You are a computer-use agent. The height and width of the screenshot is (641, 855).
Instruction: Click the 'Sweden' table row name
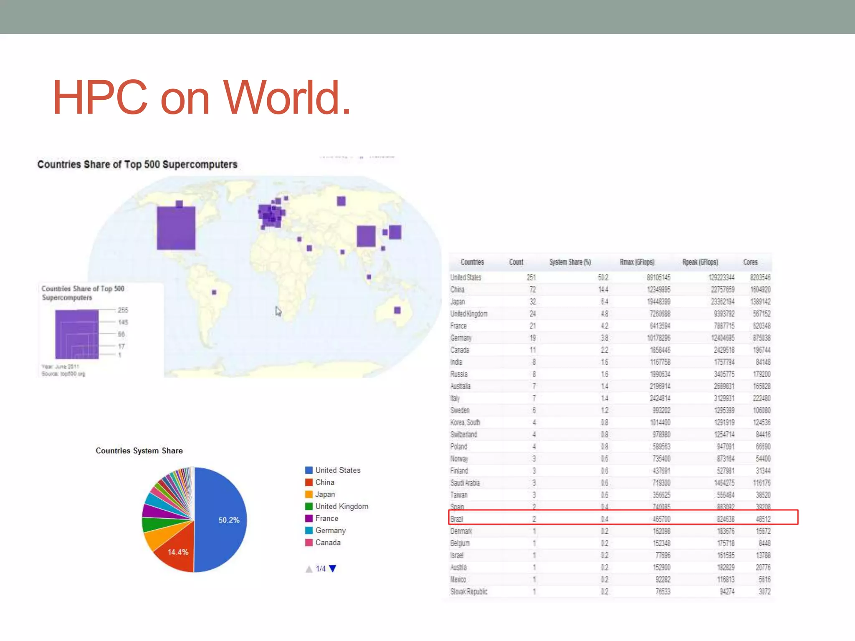(460, 411)
